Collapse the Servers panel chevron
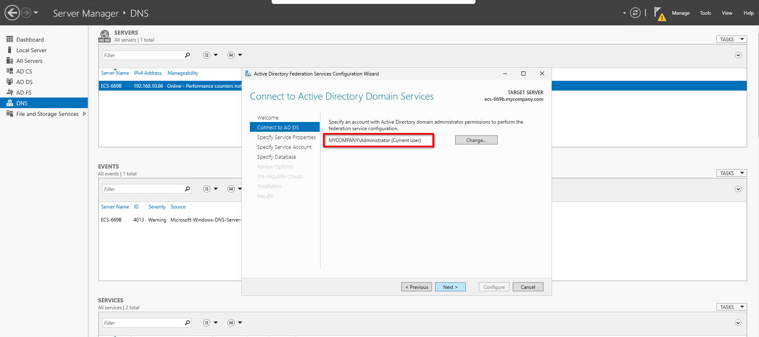 [x=738, y=55]
